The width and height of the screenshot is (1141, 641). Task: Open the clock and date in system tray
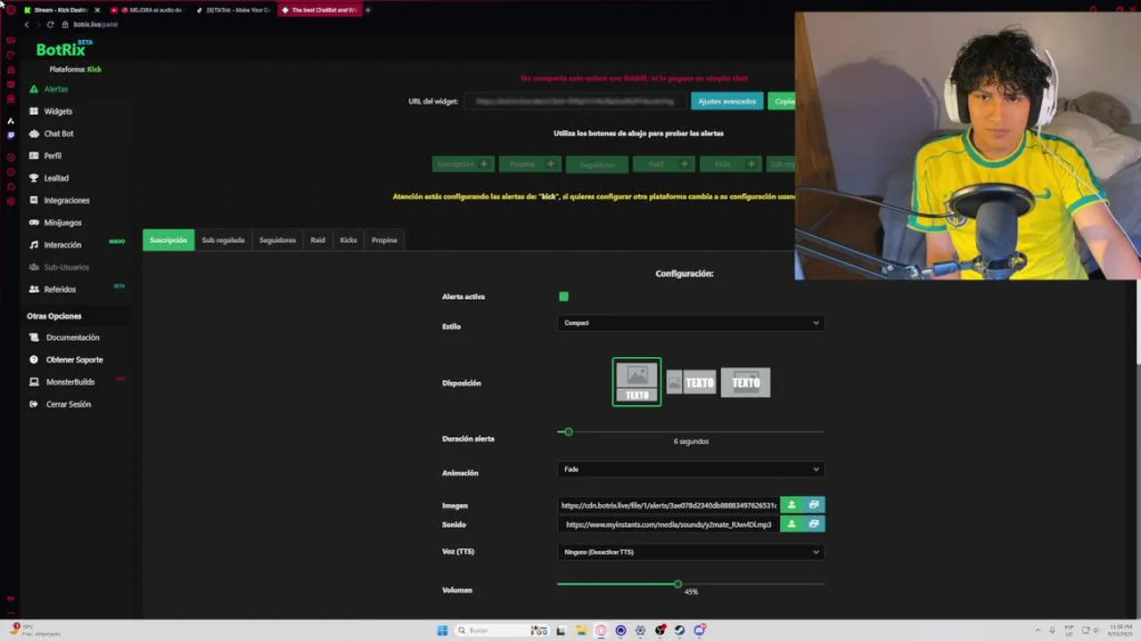click(1120, 630)
